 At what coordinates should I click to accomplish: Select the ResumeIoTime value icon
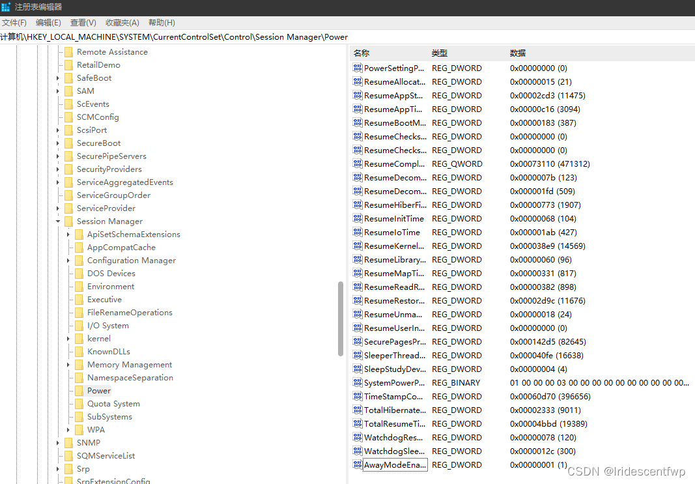pos(358,233)
